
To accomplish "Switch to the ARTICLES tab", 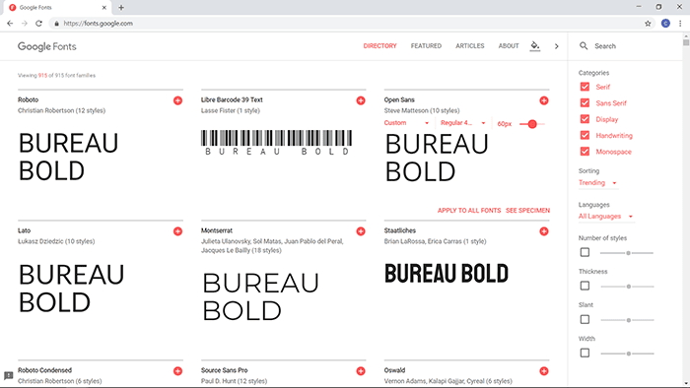I will coord(469,45).
